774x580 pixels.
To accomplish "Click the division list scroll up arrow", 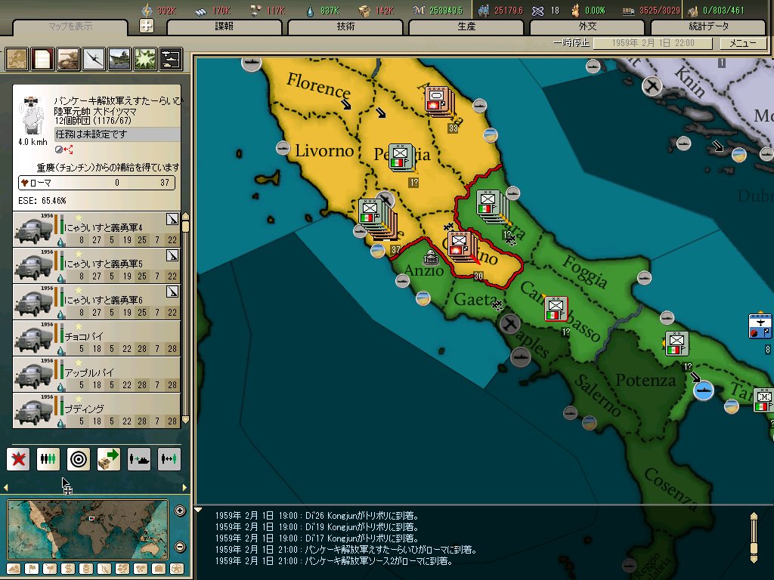I will point(186,216).
